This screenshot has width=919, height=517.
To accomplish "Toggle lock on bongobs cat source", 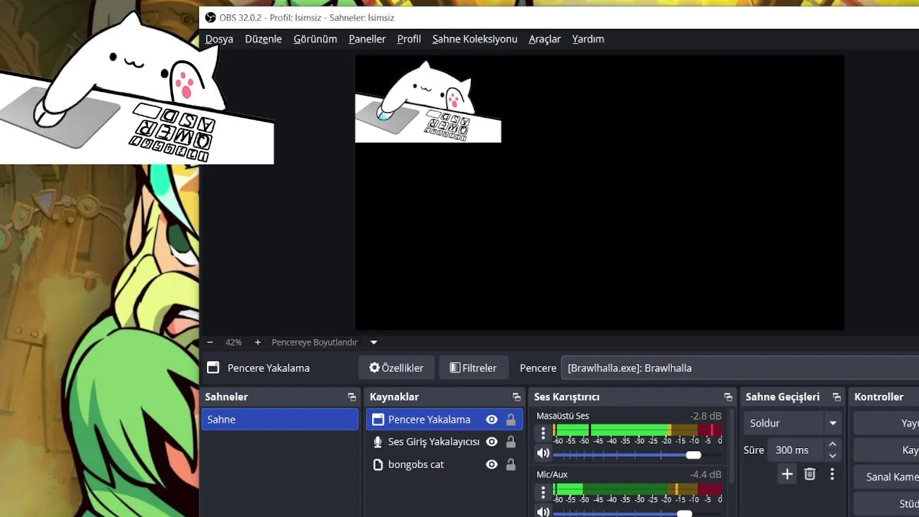I will click(510, 465).
